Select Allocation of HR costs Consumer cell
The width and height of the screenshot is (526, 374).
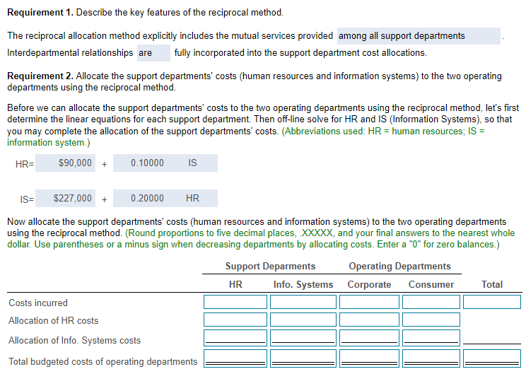[x=431, y=320]
